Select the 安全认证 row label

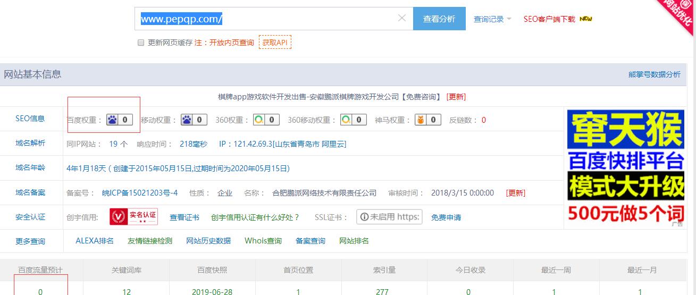[x=30, y=217]
